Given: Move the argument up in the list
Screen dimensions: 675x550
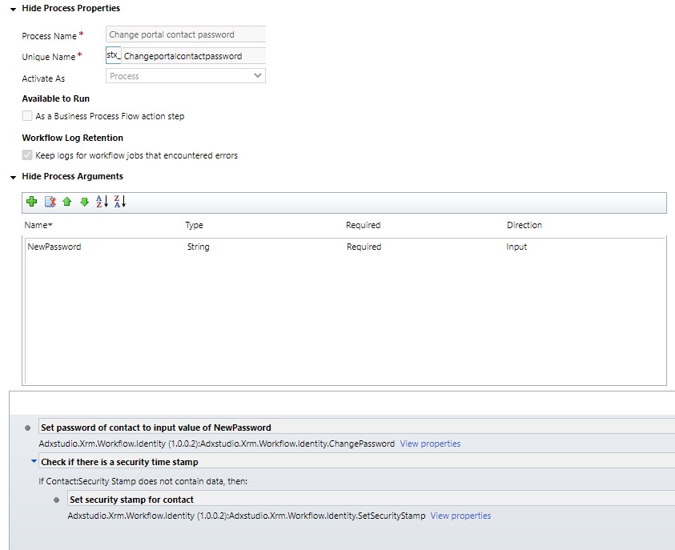Looking at the screenshot, I should pos(67,202).
